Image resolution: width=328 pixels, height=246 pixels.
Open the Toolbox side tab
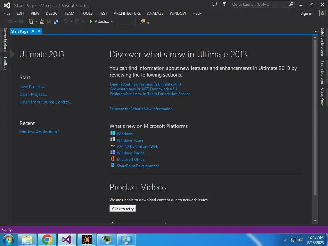pyautogui.click(x=5, y=63)
